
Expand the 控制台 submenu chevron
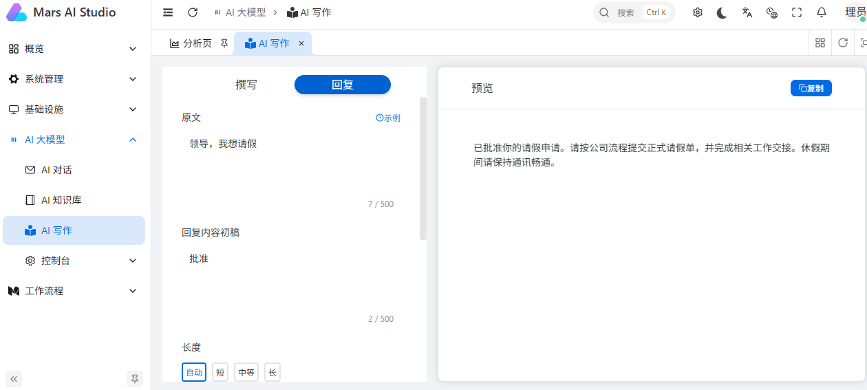pos(133,261)
